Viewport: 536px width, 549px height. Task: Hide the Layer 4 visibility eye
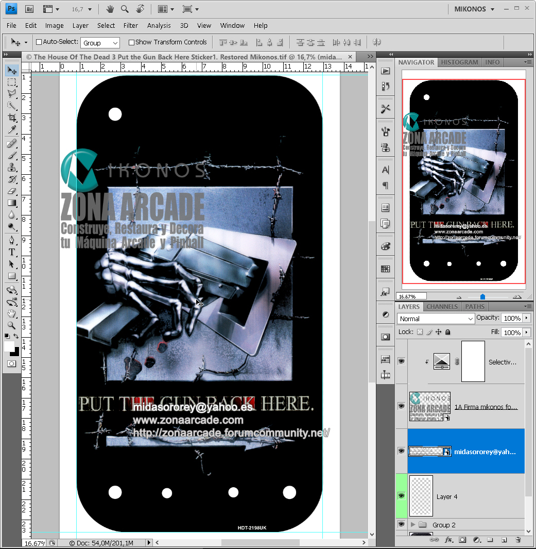(401, 496)
